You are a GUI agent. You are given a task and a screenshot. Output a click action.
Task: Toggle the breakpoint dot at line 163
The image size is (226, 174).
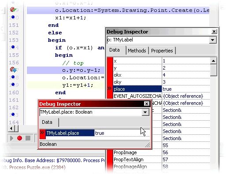point(13,114)
